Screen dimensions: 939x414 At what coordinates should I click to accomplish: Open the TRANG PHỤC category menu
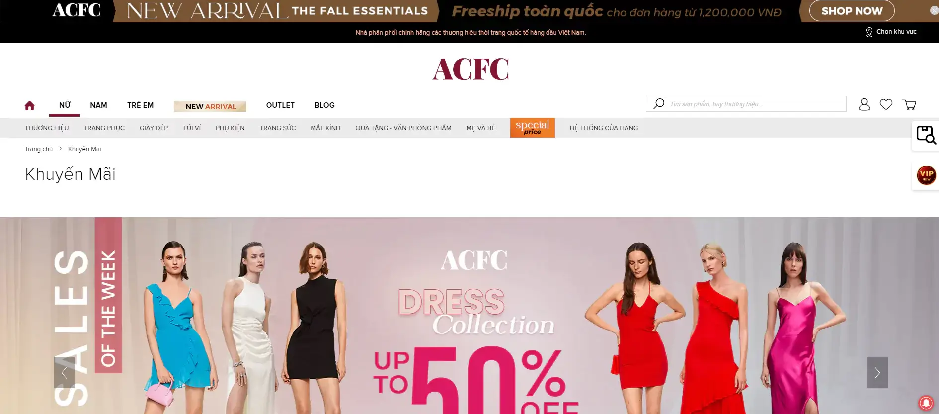click(104, 128)
